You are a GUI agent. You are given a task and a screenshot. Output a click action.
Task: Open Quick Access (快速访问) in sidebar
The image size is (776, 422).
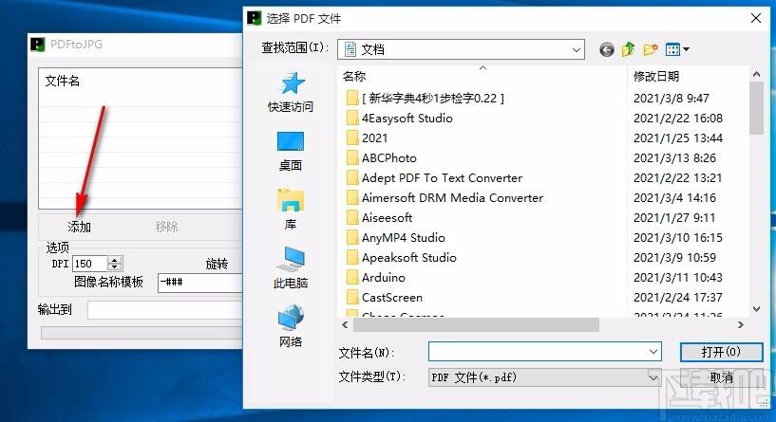[291, 92]
